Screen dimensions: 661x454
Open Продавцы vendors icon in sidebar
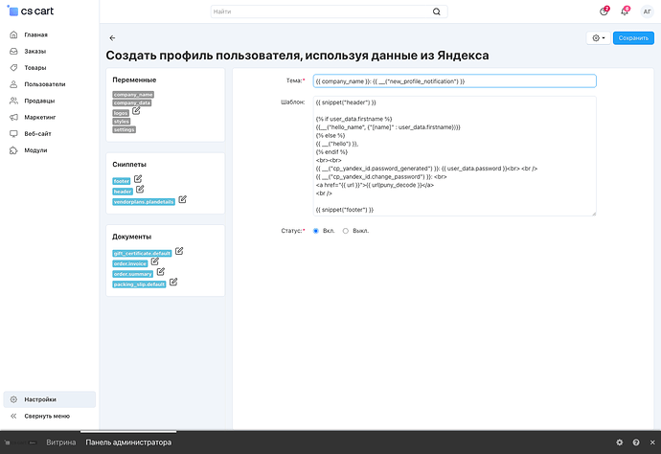[13, 101]
